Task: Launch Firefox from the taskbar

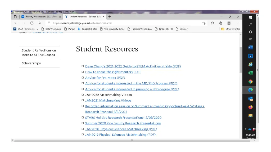Action: (x=250, y=107)
